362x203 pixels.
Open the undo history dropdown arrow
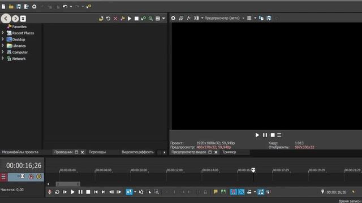71,7
